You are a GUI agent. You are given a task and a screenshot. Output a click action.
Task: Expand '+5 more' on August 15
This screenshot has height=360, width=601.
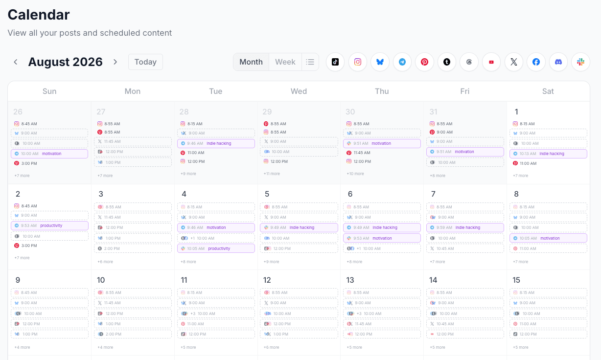click(x=521, y=347)
